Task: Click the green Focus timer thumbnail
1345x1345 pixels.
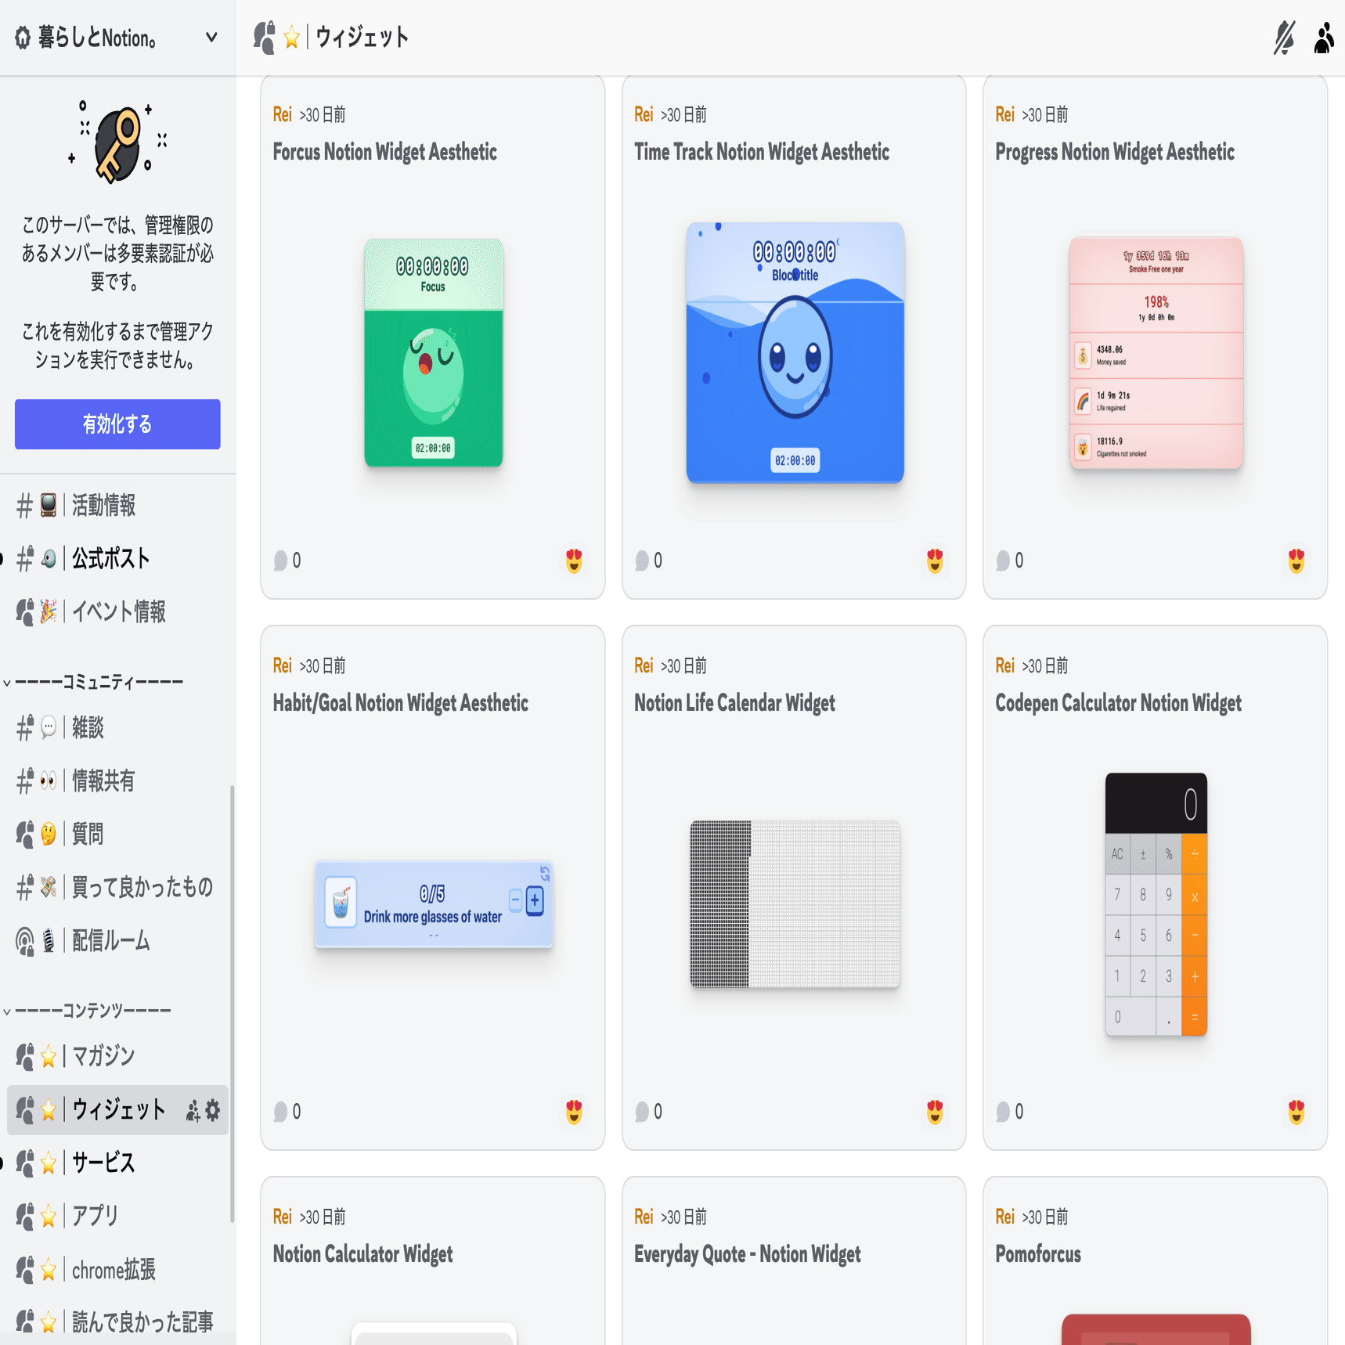Action: (434, 353)
